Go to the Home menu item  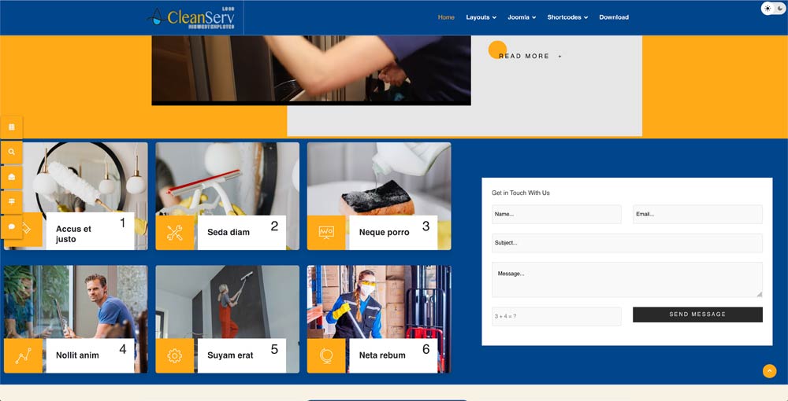click(x=446, y=17)
